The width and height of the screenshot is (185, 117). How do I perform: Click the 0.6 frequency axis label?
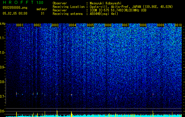coord(2,111)
